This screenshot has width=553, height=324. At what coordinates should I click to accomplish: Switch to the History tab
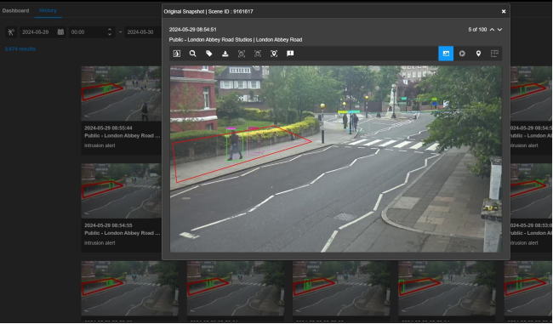coord(48,10)
